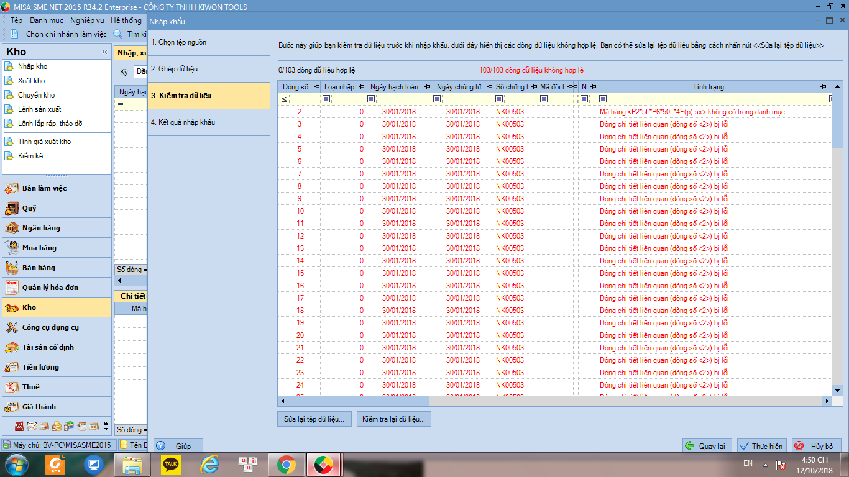Open filter operator for Loại nhập column

pyautogui.click(x=326, y=99)
